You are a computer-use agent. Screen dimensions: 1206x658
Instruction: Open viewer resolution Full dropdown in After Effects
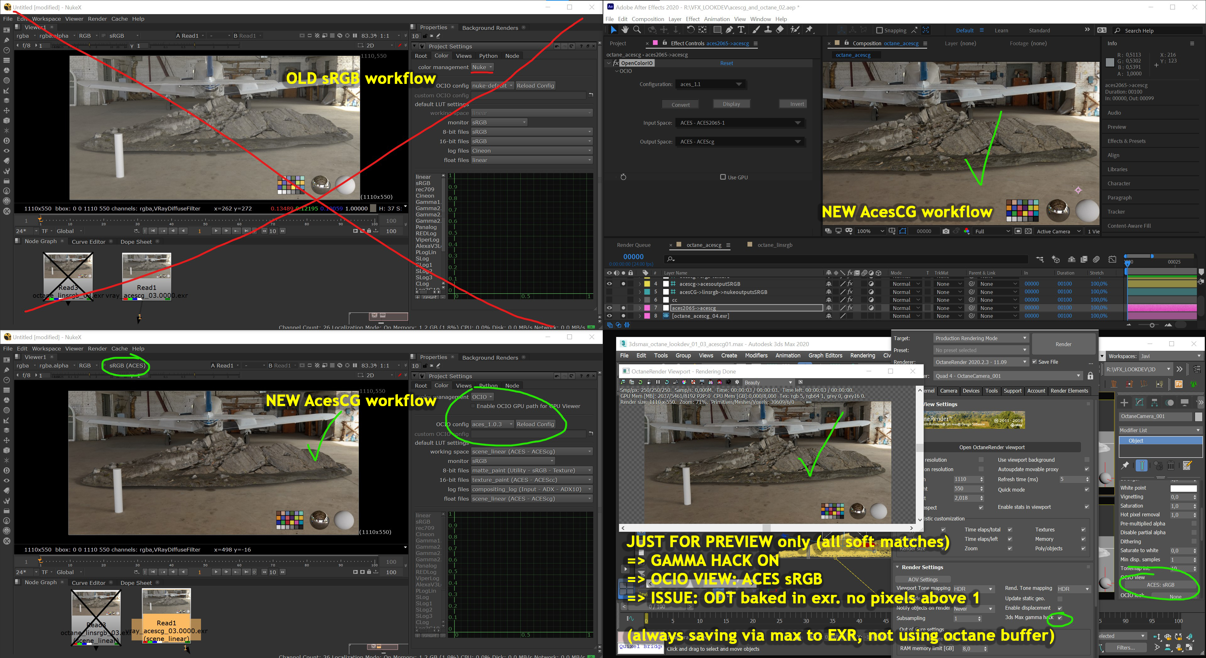tap(992, 231)
